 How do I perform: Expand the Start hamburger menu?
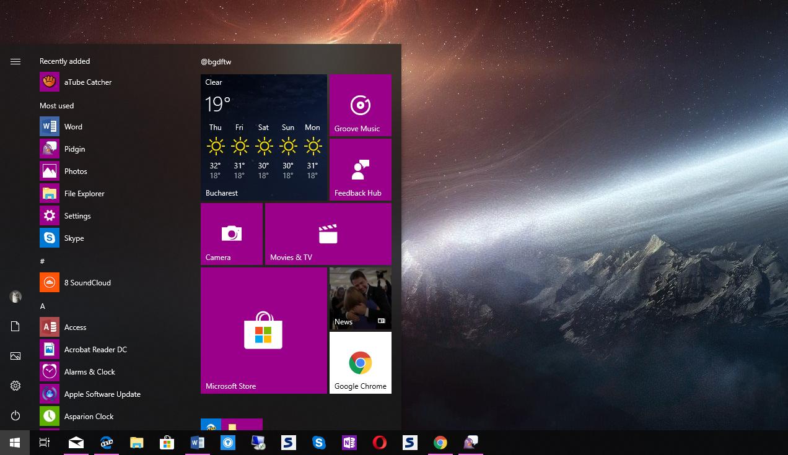tap(15, 61)
